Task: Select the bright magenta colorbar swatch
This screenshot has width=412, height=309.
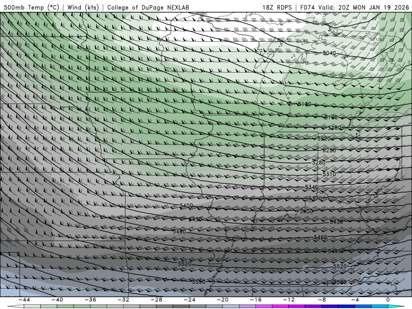Action: click(x=280, y=306)
